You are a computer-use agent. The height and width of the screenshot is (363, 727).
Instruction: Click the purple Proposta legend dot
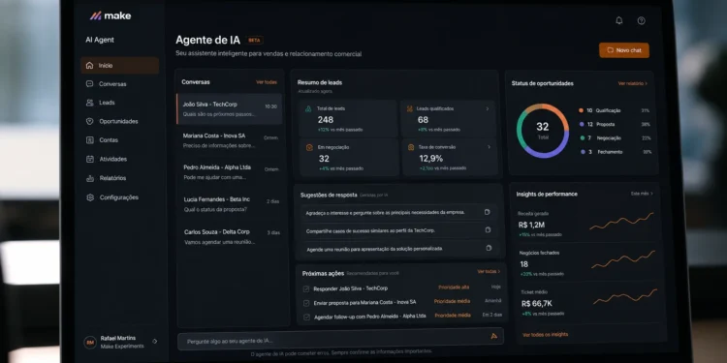(x=582, y=124)
